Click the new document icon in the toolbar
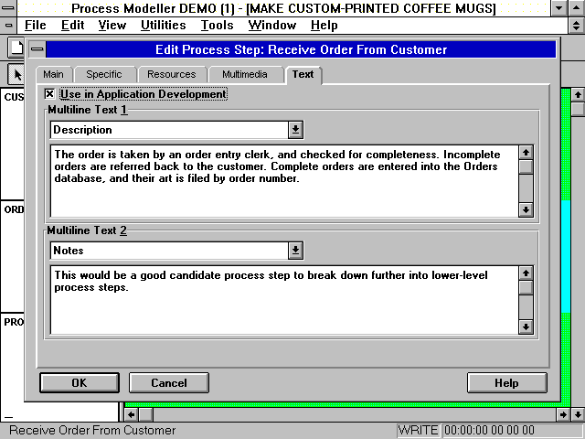Image resolution: width=585 pixels, height=439 pixels. 16,48
